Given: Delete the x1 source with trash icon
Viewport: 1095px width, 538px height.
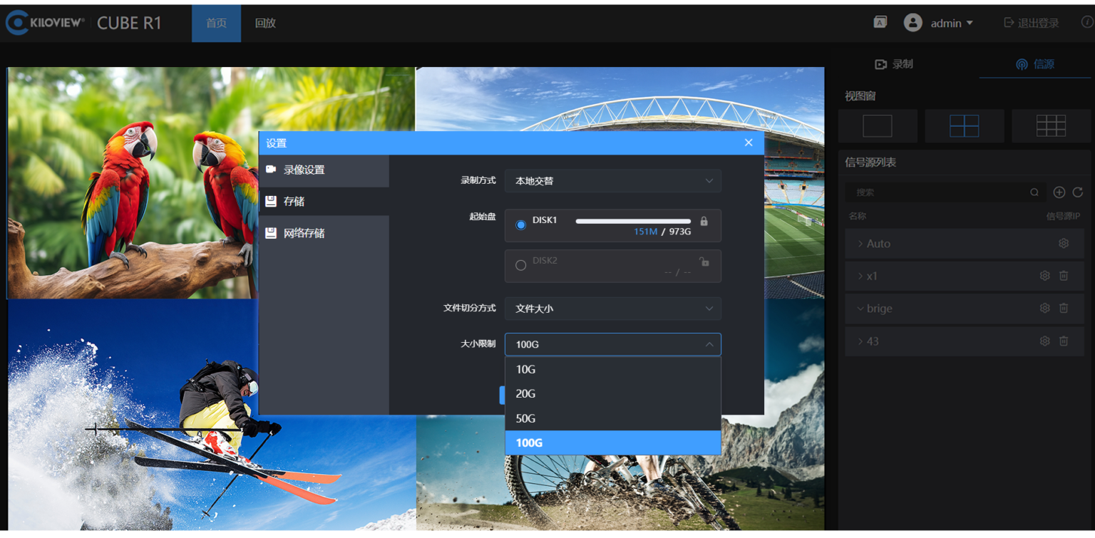Looking at the screenshot, I should [1063, 276].
